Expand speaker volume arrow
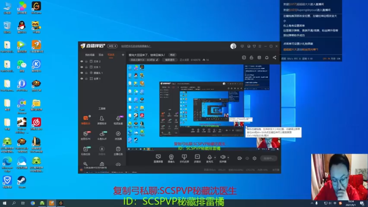 coord(228,158)
